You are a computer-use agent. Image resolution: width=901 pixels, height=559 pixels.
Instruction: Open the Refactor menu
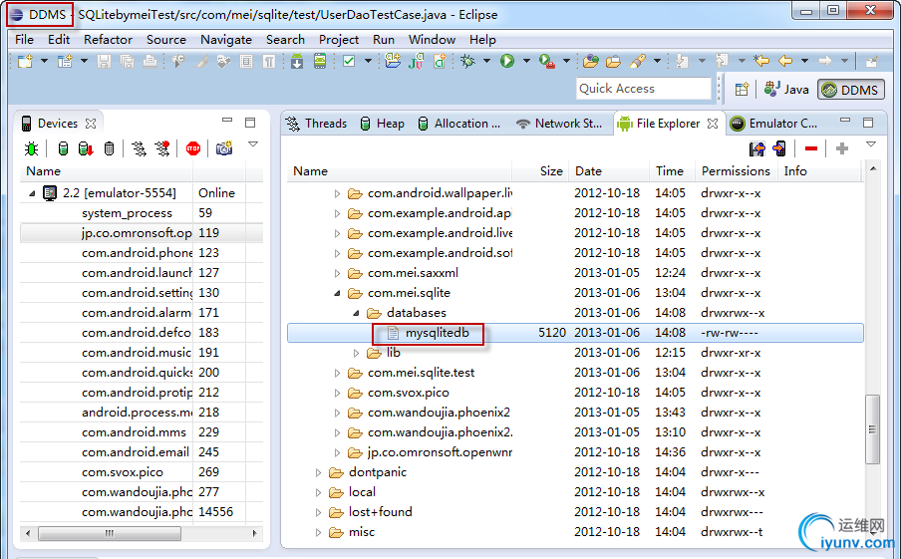(108, 40)
